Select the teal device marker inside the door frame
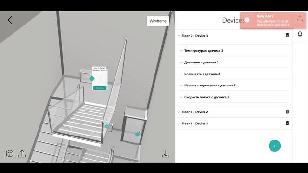Viewport: 308px width, 173px height. point(137,134)
